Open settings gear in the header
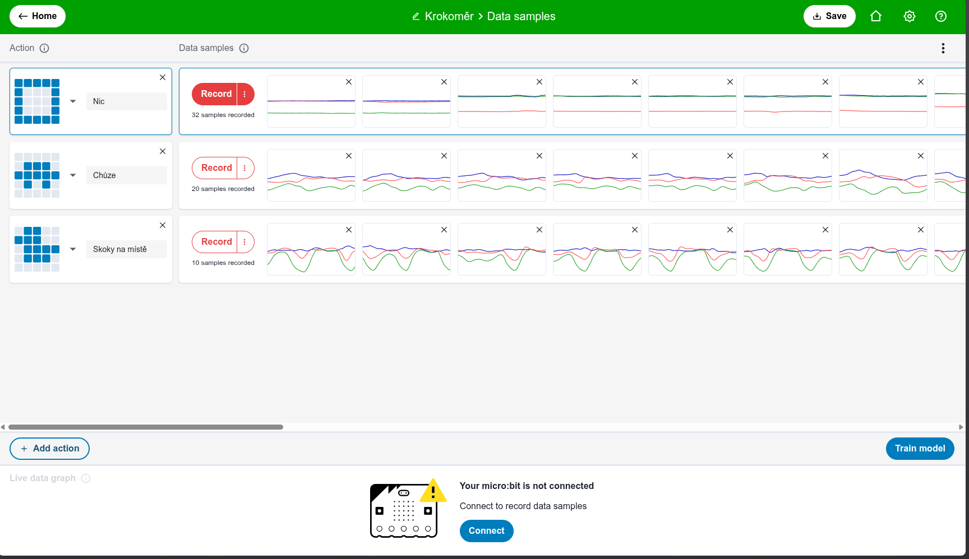969x559 pixels. pos(910,16)
